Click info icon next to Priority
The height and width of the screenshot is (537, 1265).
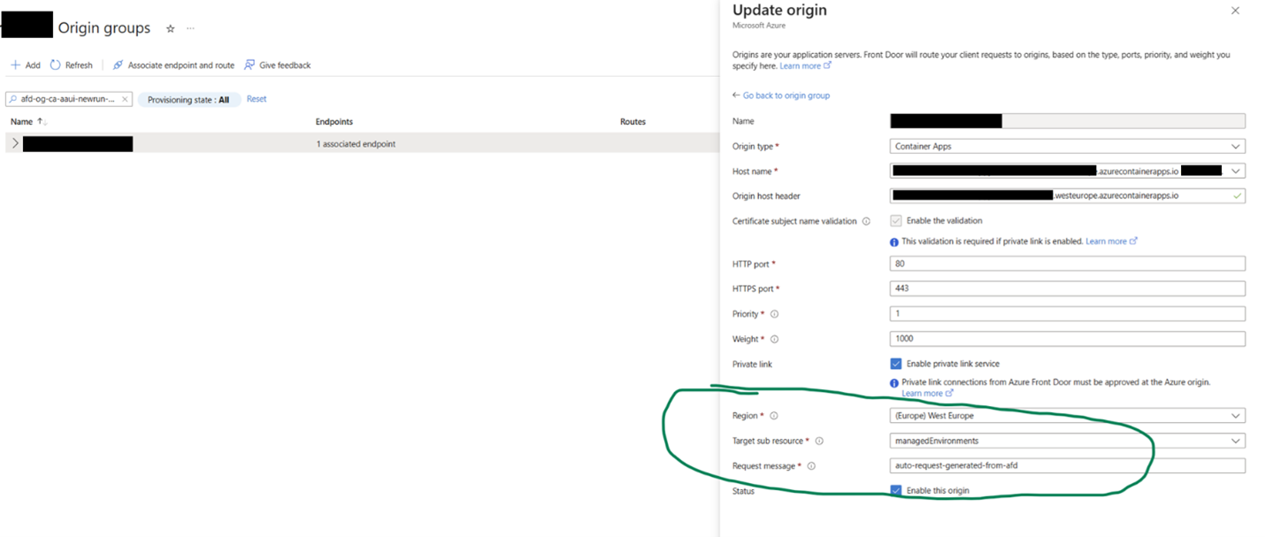pyautogui.click(x=774, y=314)
